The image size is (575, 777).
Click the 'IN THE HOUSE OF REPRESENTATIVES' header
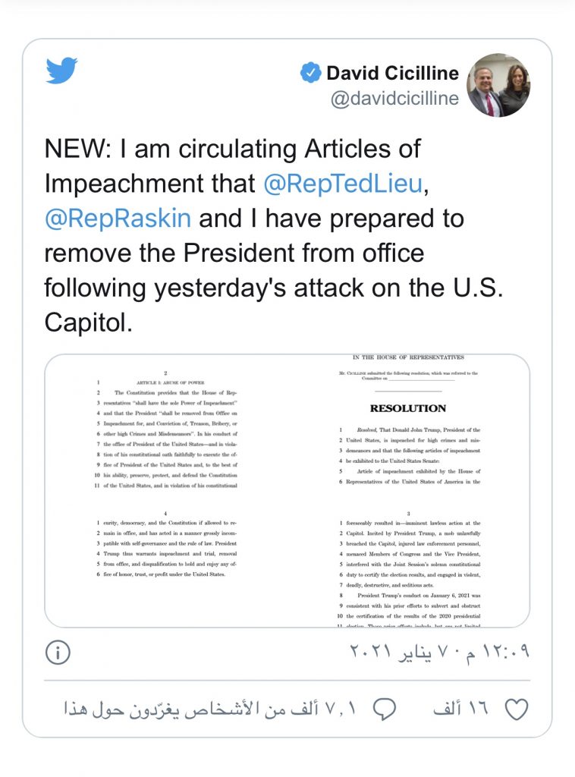click(407, 357)
